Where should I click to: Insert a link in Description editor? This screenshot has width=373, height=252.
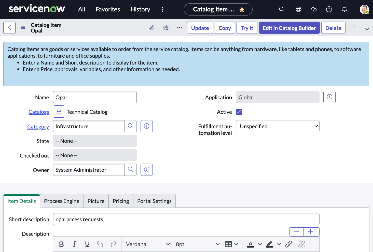point(289,244)
